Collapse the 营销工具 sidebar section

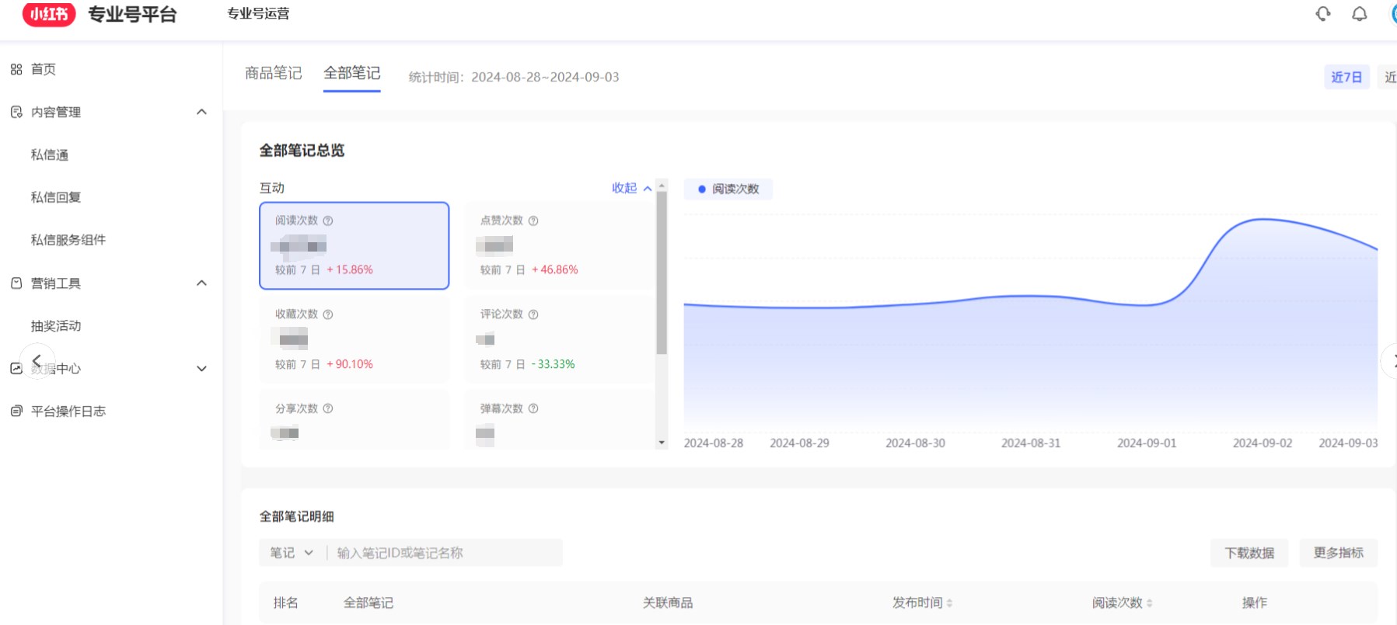click(201, 283)
